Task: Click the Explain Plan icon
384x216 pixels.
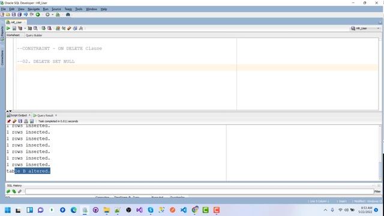Action: coord(20,28)
